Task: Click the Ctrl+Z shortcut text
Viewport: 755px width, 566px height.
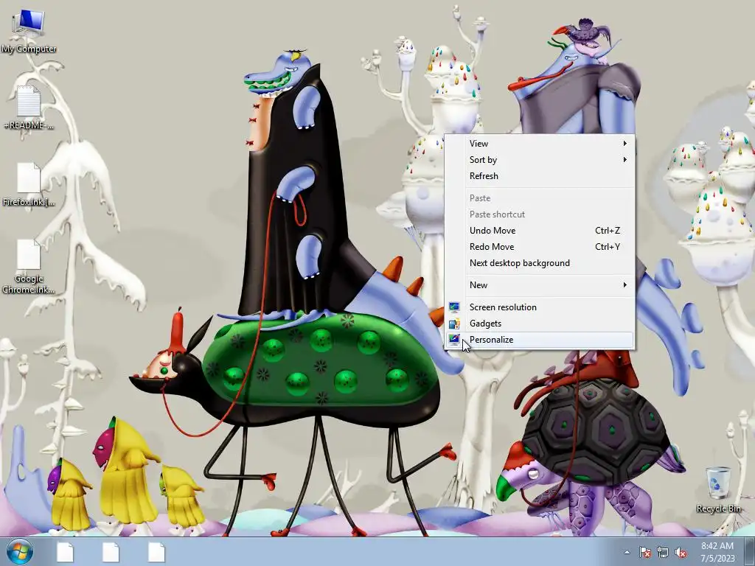Action: 608,231
